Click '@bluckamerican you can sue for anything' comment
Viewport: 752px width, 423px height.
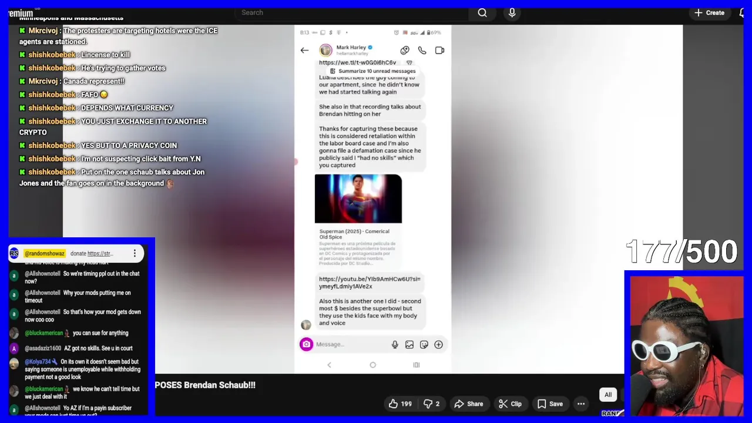(x=76, y=333)
